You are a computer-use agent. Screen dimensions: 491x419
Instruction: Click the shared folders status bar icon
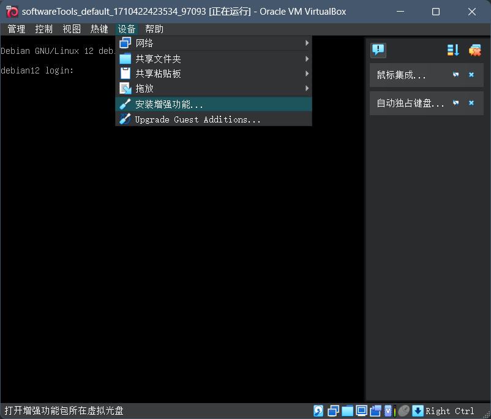[x=347, y=411]
